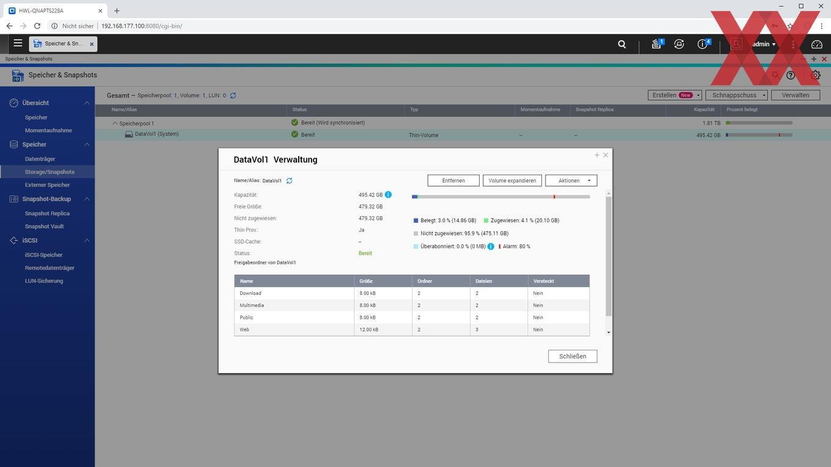Open Datenträger in the sidebar

click(40, 159)
